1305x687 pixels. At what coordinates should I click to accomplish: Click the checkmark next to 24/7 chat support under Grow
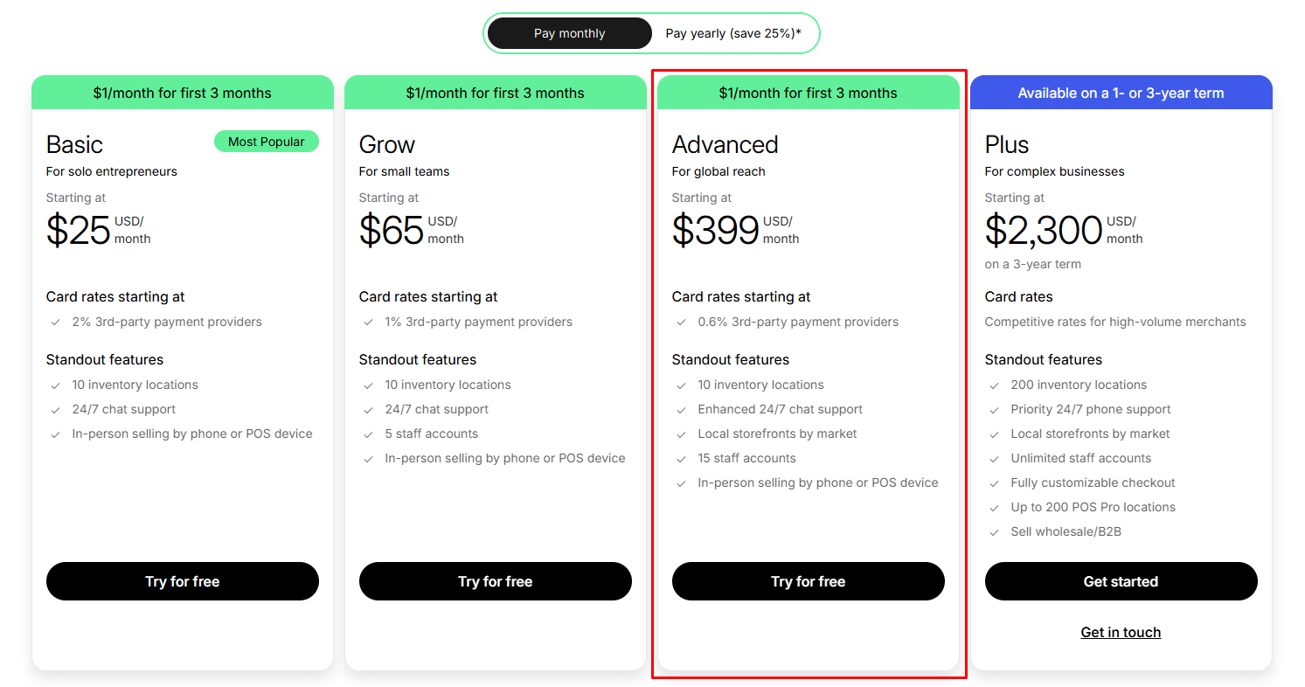tap(368, 409)
